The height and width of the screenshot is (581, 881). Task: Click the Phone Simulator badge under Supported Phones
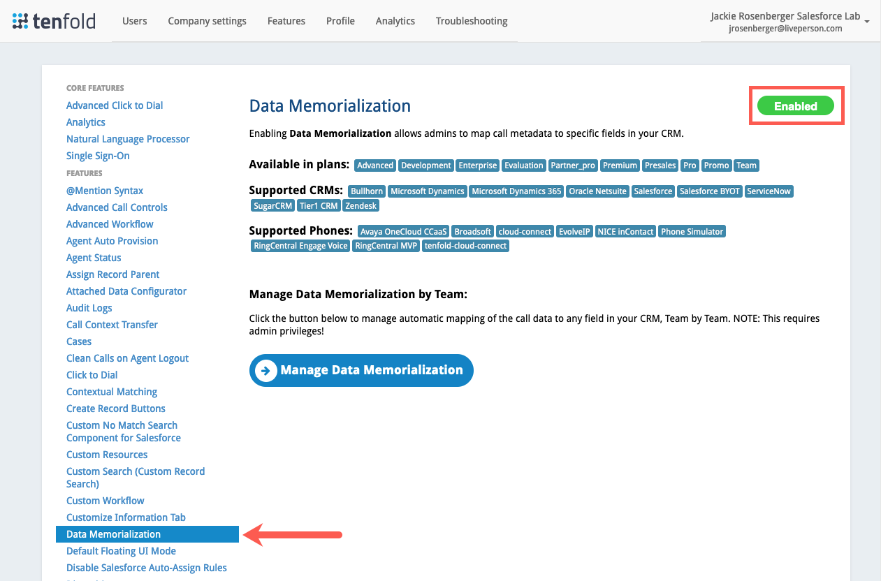[x=692, y=231]
